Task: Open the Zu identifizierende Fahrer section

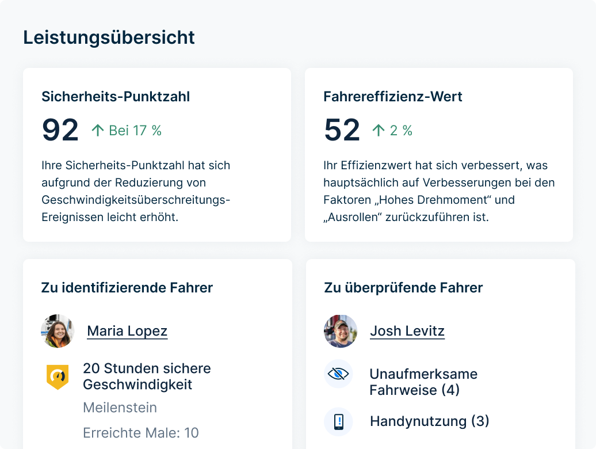Action: coord(128,288)
